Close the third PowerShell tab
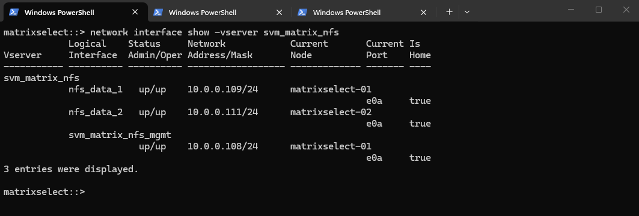 pyautogui.click(x=423, y=12)
